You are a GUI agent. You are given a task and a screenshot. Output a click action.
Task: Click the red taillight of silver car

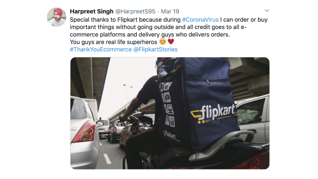click(x=84, y=132)
